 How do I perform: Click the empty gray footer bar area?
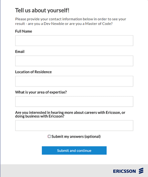pyautogui.click(x=57, y=171)
